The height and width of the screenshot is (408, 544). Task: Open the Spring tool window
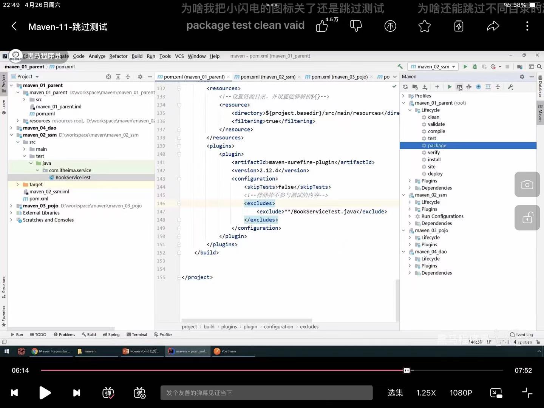click(x=111, y=335)
